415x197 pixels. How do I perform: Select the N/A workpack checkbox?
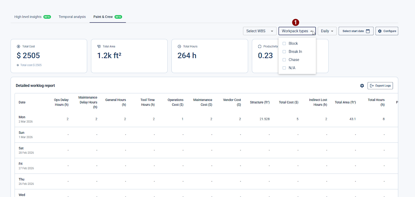point(284,68)
